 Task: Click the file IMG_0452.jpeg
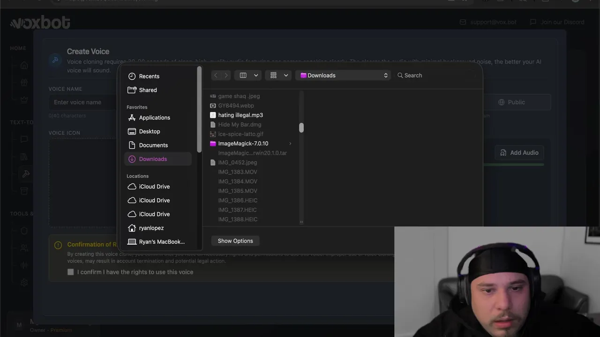pos(237,162)
